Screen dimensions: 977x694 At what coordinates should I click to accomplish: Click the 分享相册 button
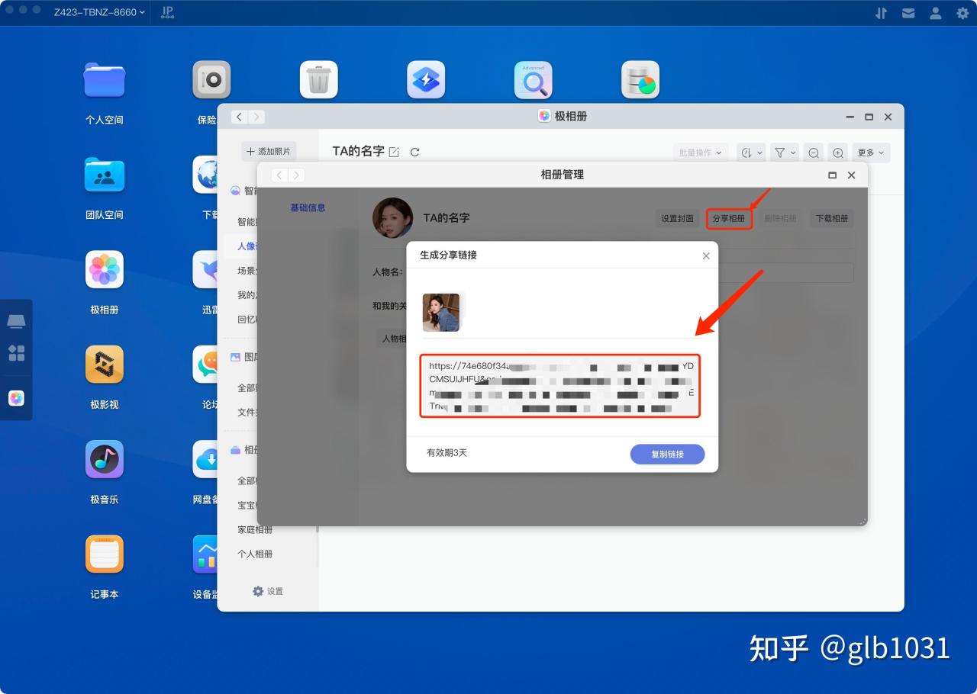[728, 218]
